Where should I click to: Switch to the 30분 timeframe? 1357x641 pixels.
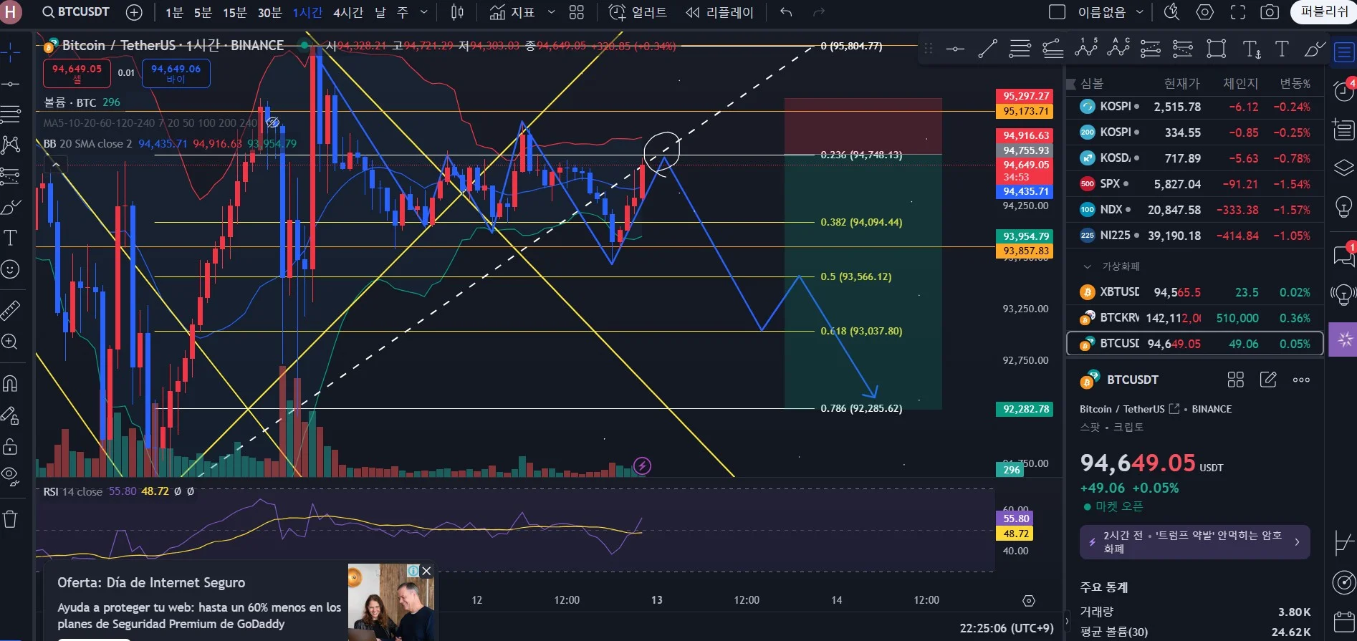tap(269, 12)
